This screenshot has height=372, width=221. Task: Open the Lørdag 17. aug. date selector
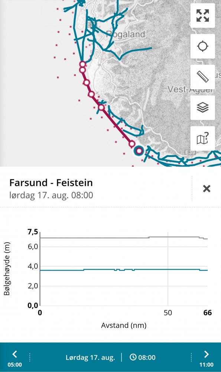pyautogui.click(x=90, y=357)
